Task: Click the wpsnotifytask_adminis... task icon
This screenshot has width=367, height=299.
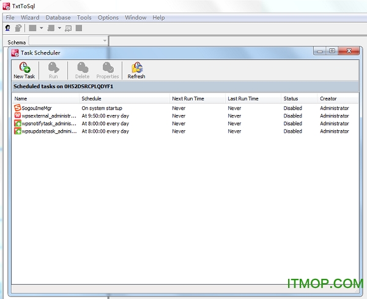Action: (18, 124)
